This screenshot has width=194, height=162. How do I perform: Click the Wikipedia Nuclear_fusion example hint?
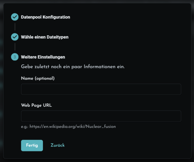tap(68, 127)
